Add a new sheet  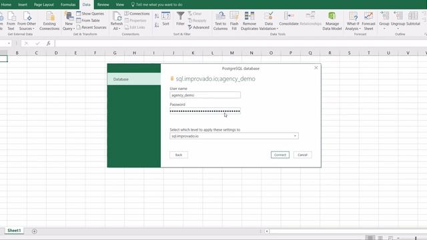pyautogui.click(x=34, y=231)
